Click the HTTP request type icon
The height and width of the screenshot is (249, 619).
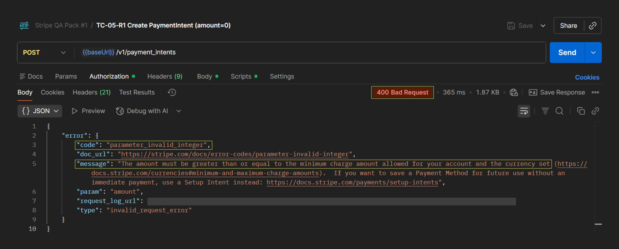point(24,26)
